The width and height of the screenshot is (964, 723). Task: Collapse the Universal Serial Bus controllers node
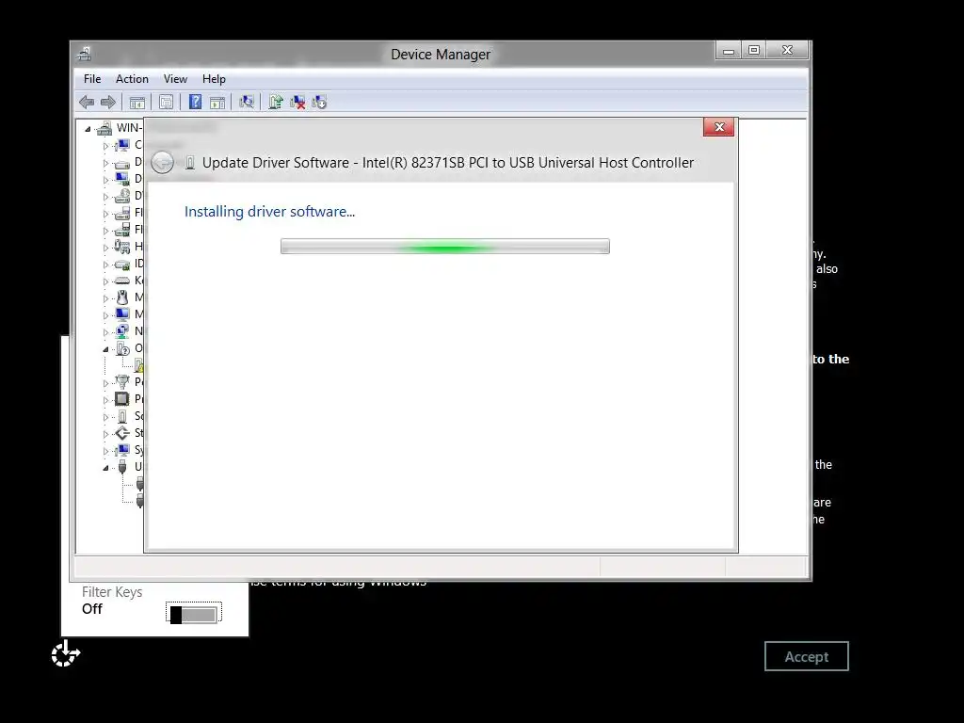(x=105, y=468)
